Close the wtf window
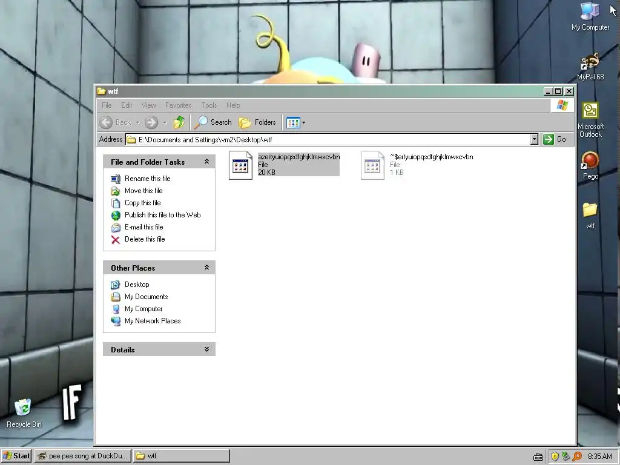This screenshot has height=465, width=620. [569, 91]
